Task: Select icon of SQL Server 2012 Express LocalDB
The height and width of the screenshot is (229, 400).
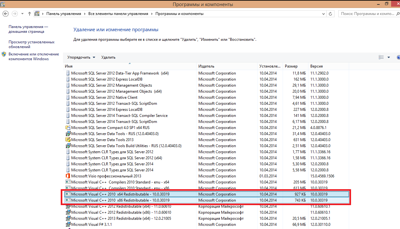Action: tap(68, 79)
